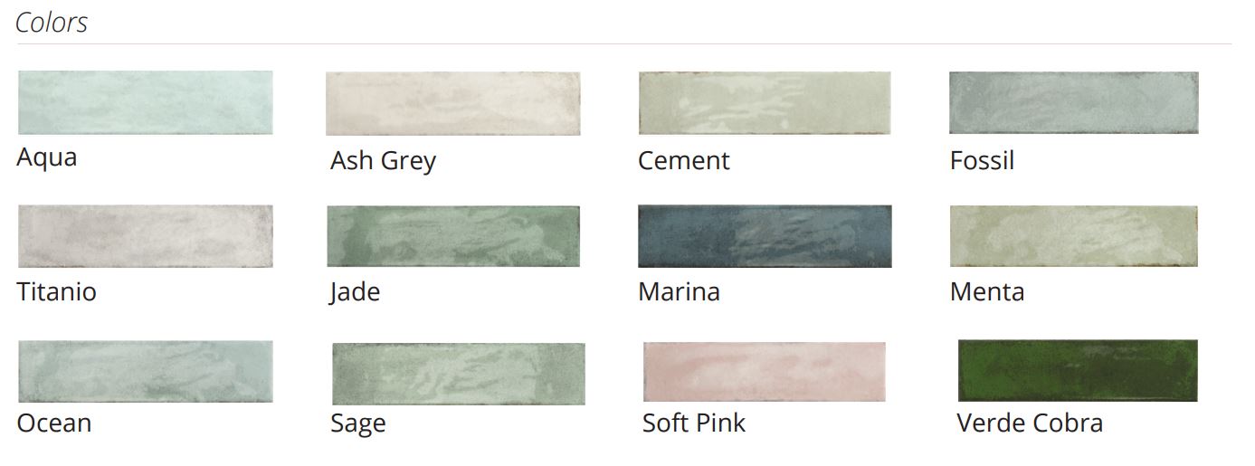Select the Soft Pink tile swatch
This screenshot has height=466, width=1255.
pyautogui.click(x=765, y=372)
